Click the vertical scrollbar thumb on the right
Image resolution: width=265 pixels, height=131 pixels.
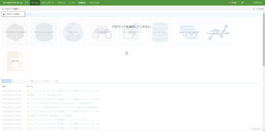(x=264, y=40)
